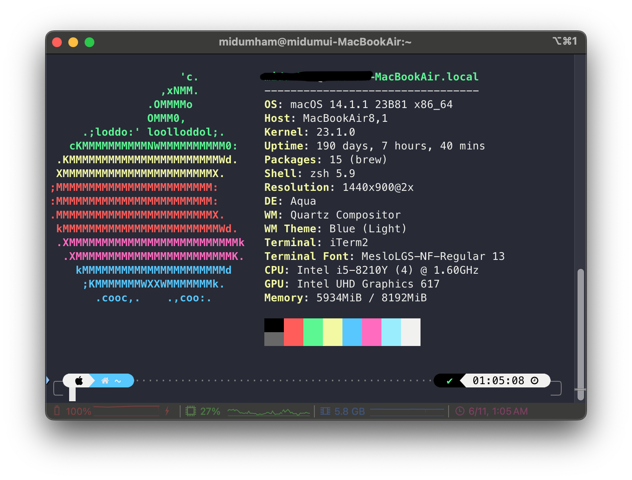Click the green swatch in color palette

pyautogui.click(x=313, y=332)
